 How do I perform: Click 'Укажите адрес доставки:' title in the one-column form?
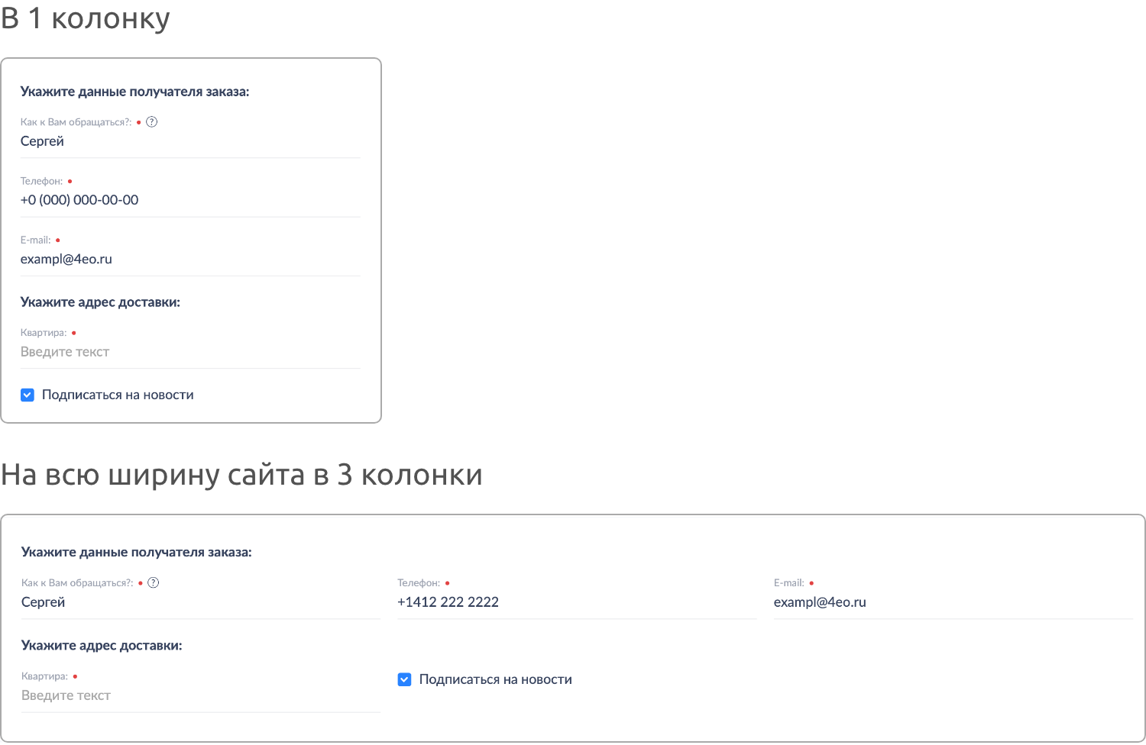point(100,302)
